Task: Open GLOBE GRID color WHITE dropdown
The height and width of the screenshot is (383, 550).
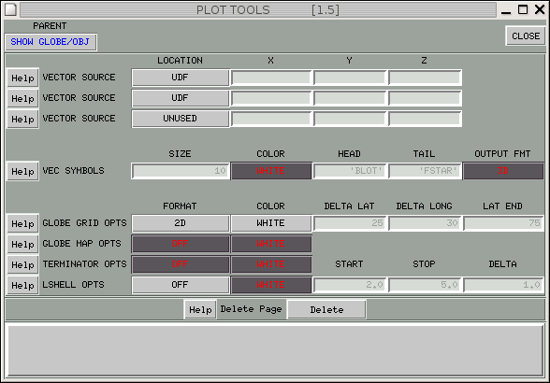Action: tap(271, 223)
